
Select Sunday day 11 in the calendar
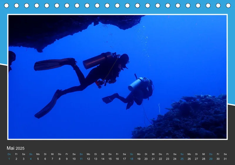(x=81, y=159)
